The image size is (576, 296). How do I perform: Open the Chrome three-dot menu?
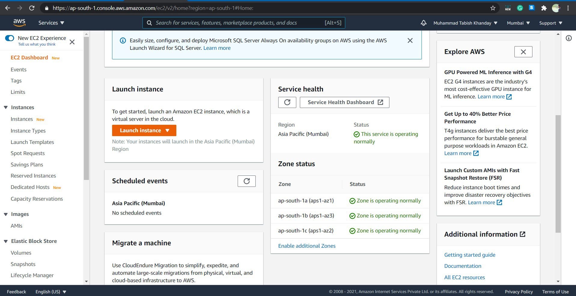(x=568, y=8)
